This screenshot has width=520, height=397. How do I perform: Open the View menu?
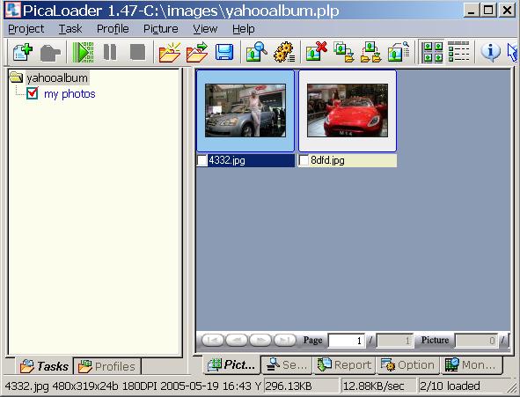coord(205,29)
